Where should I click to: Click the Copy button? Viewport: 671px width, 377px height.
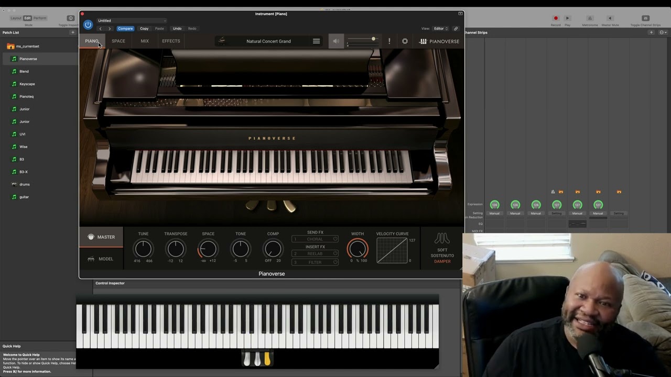[144, 29]
